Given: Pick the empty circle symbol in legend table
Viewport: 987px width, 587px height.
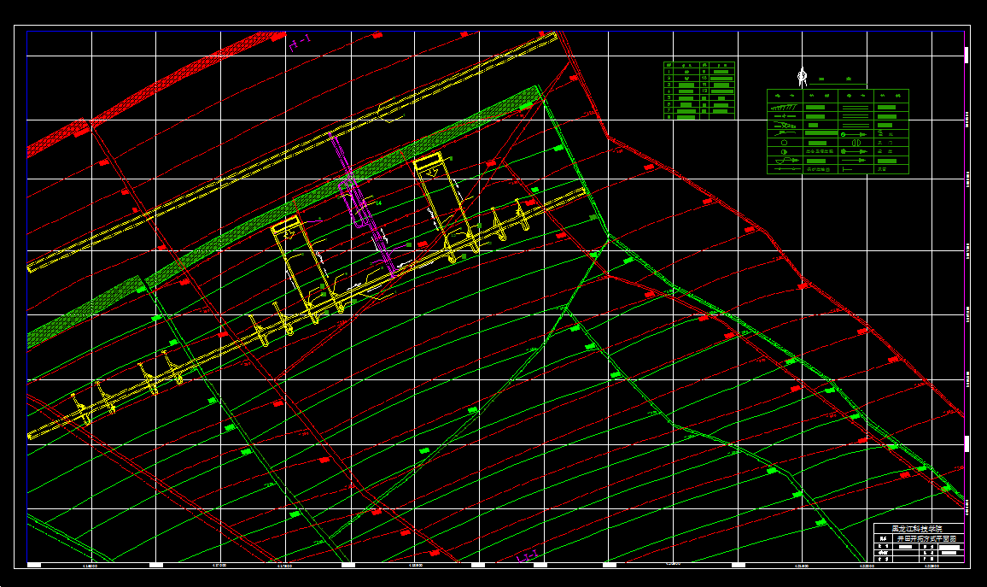Looking at the screenshot, I should 785,143.
